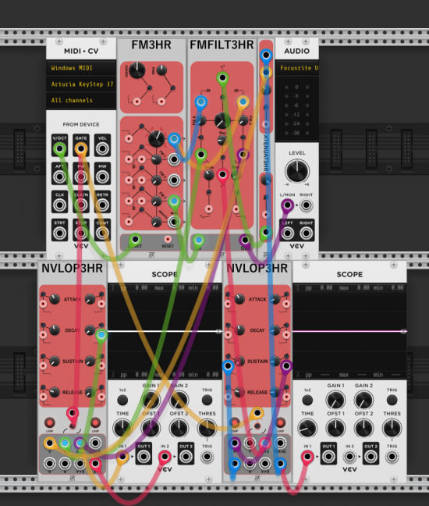Click the IN 2 port on left SCOPE
This screenshot has height=506, width=429.
coord(165,457)
